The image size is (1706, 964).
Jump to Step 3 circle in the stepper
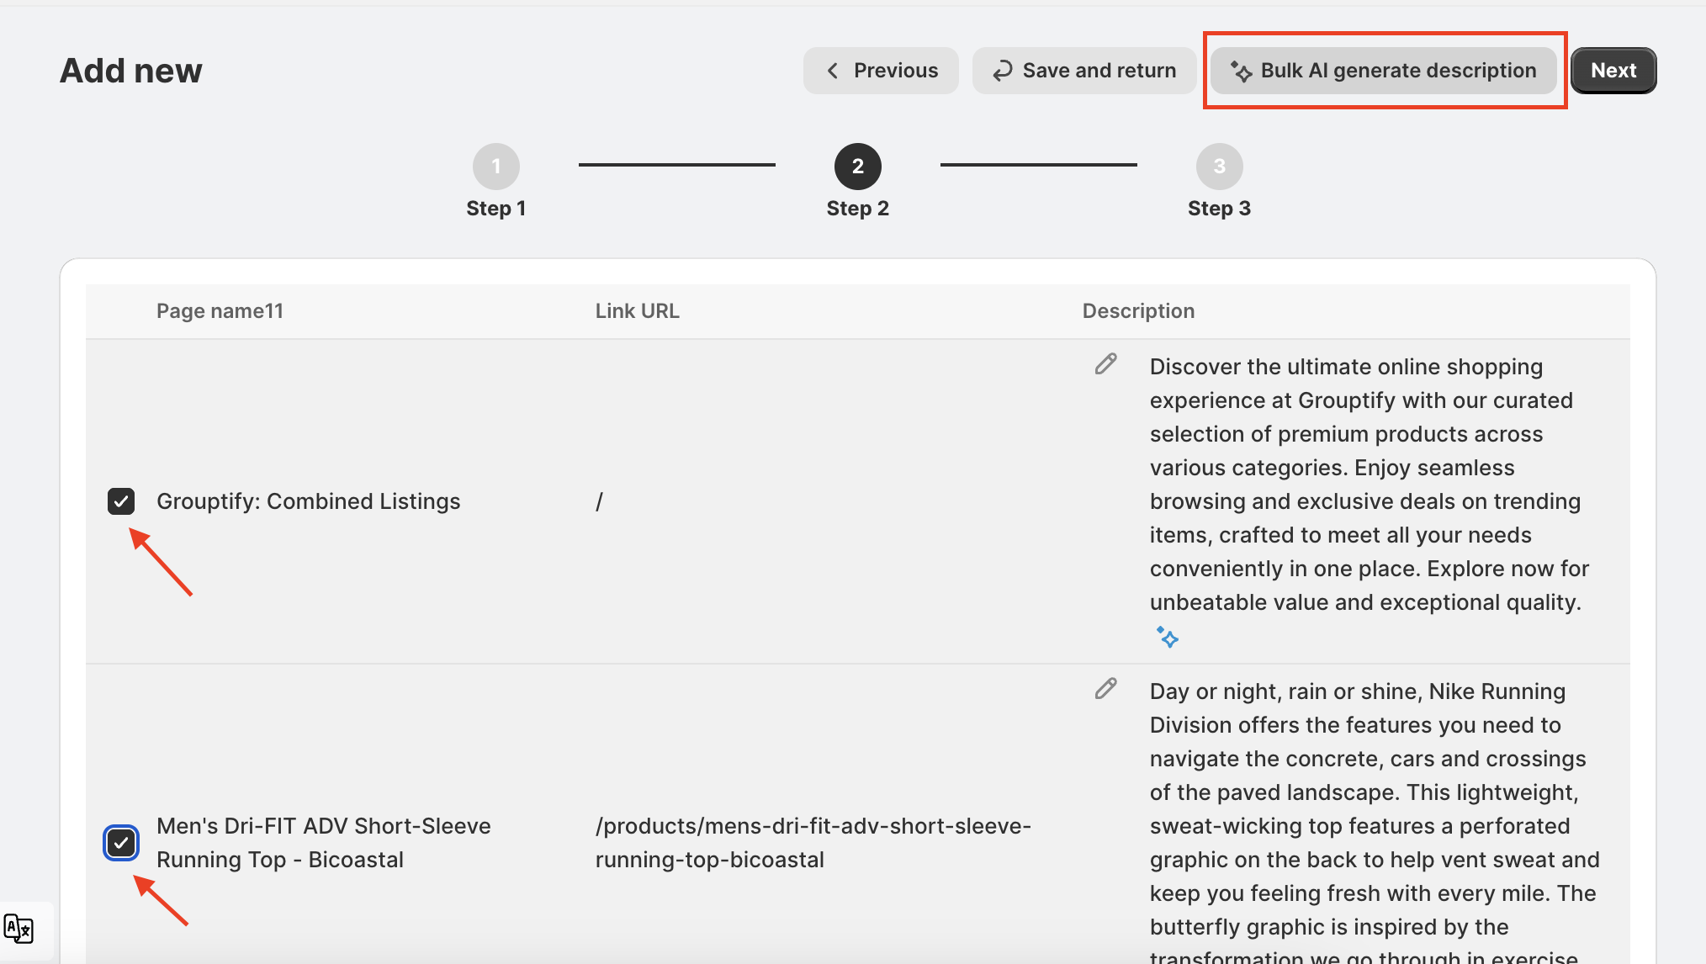coord(1219,167)
